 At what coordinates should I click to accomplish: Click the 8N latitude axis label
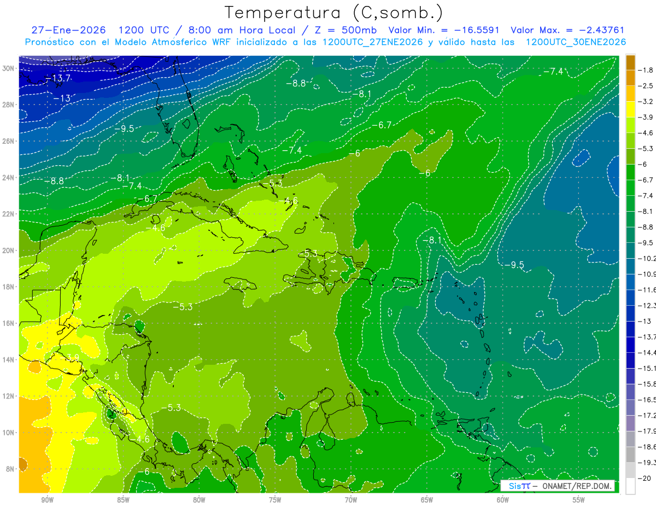[10, 469]
